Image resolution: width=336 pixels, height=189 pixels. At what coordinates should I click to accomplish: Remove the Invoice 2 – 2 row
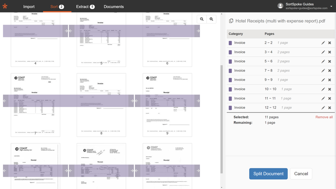(330, 43)
